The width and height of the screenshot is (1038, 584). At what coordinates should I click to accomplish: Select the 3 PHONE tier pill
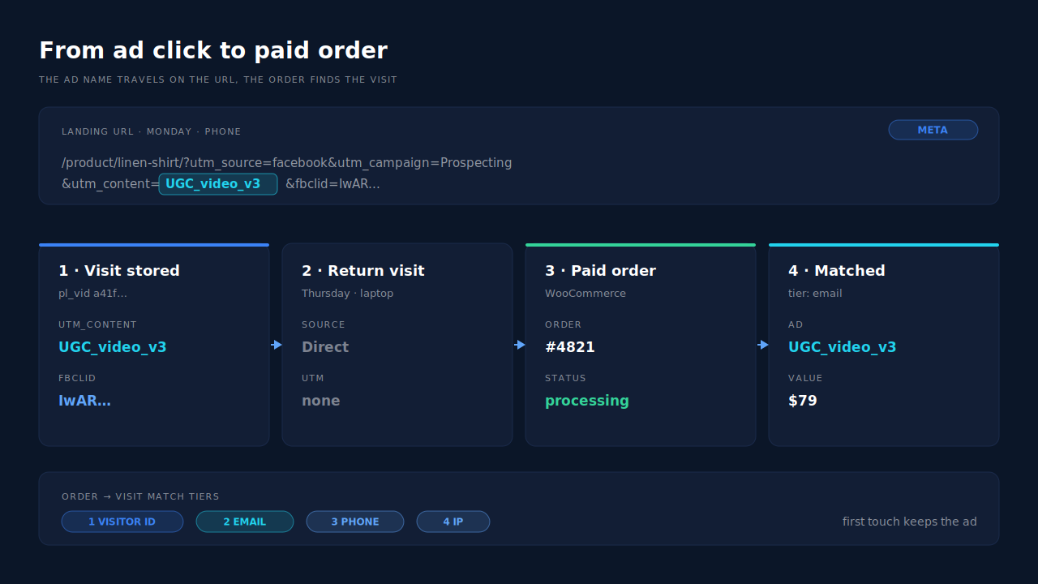(x=355, y=522)
